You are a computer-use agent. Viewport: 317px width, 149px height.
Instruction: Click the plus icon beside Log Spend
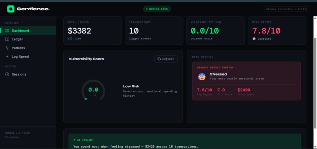(7, 57)
